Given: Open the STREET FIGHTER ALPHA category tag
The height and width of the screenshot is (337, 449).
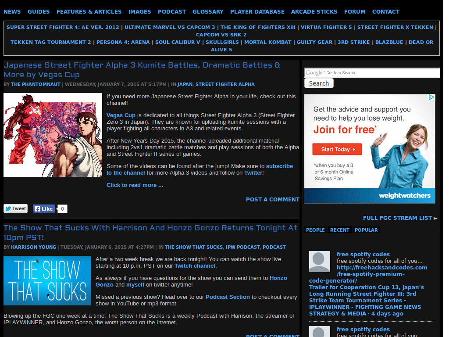Looking at the screenshot, I should click(x=225, y=85).
